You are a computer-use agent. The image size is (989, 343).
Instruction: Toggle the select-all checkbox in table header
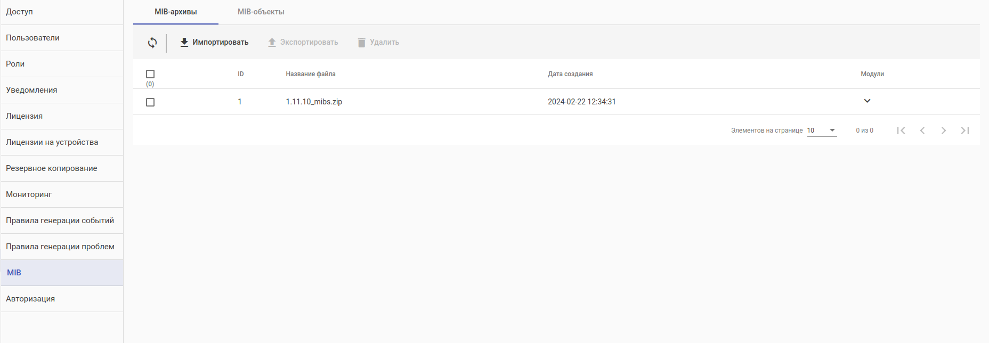[x=150, y=74]
